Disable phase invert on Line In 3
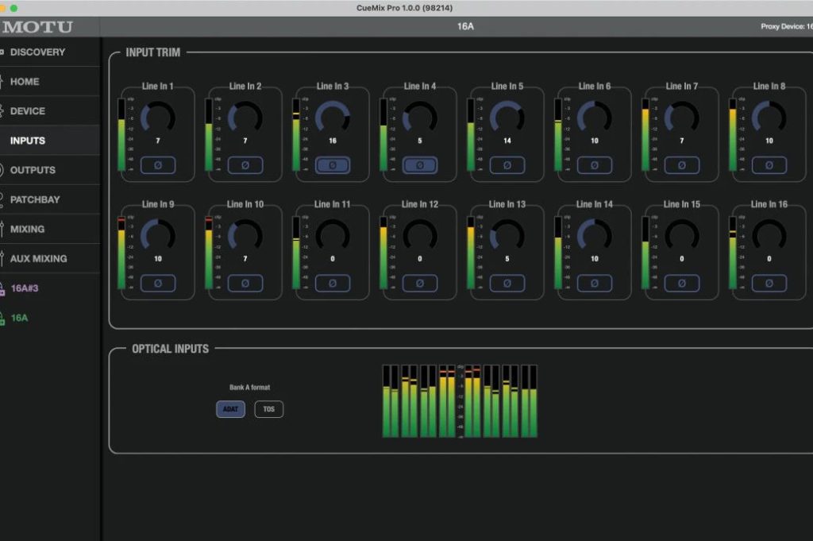Viewport: 813px width, 541px height. (332, 165)
